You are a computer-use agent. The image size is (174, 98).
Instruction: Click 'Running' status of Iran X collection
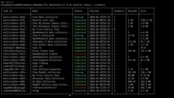(x=79, y=36)
